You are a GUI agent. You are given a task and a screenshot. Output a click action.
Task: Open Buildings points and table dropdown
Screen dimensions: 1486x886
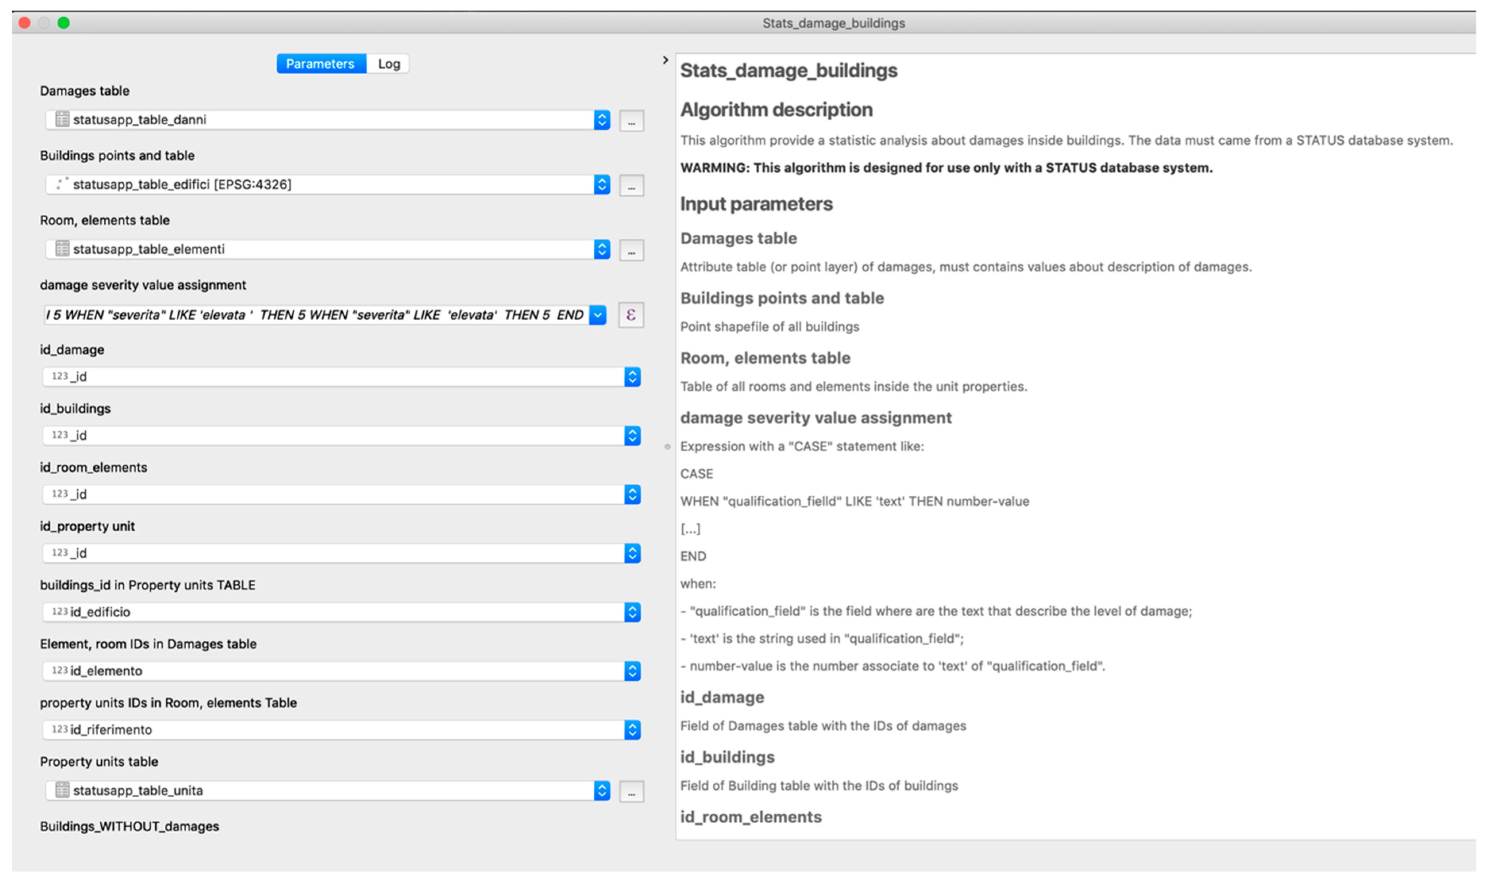602,185
